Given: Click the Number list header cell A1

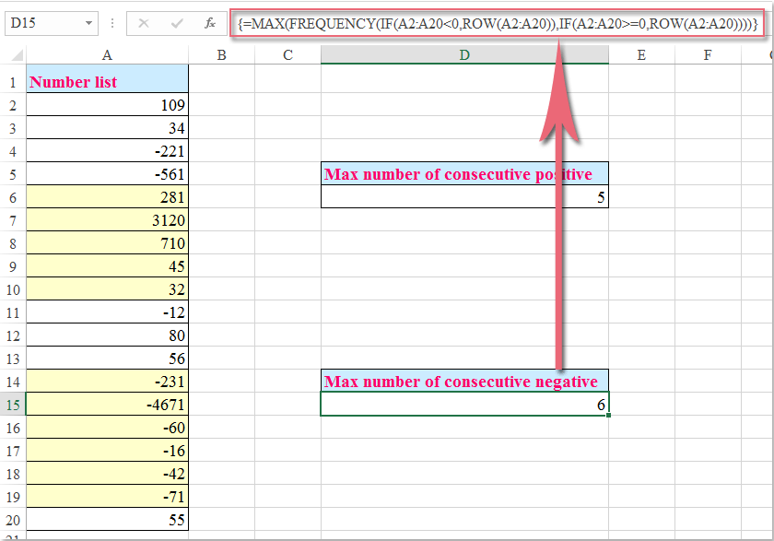Looking at the screenshot, I should pos(107,80).
